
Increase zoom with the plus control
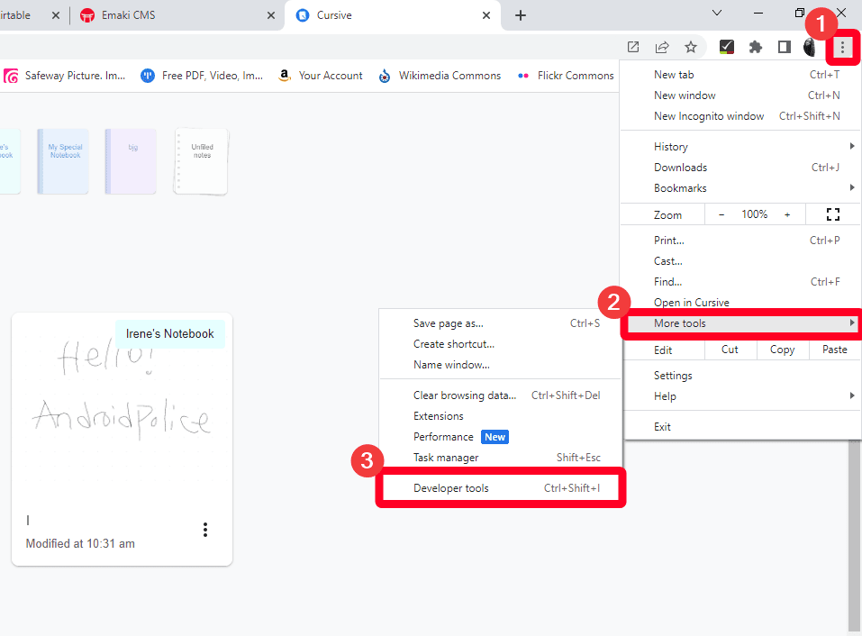click(x=786, y=214)
